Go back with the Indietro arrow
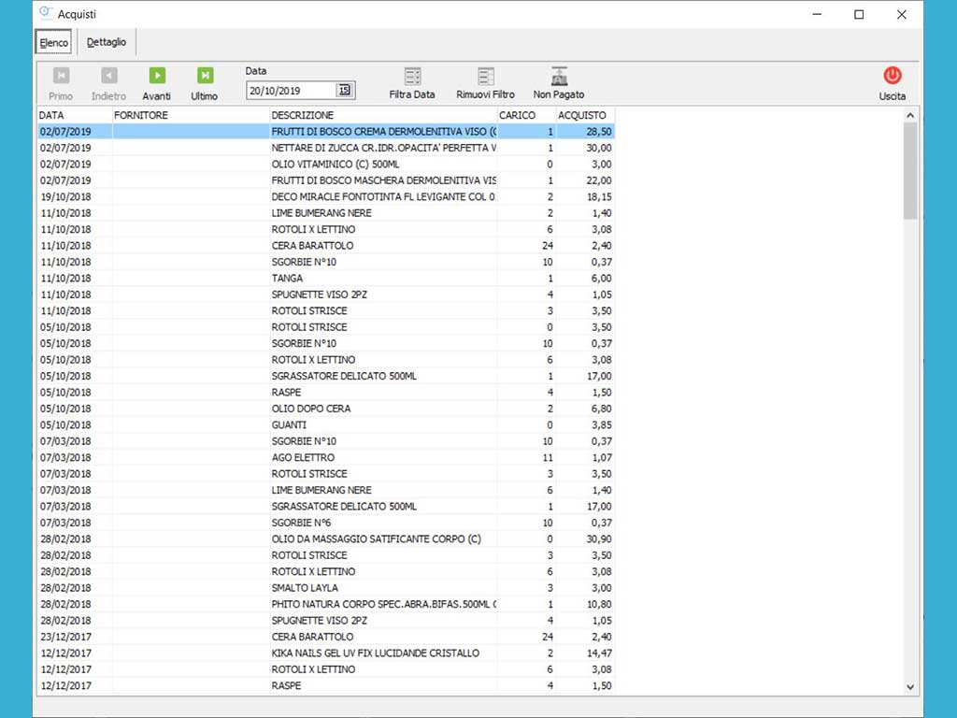 coord(109,77)
